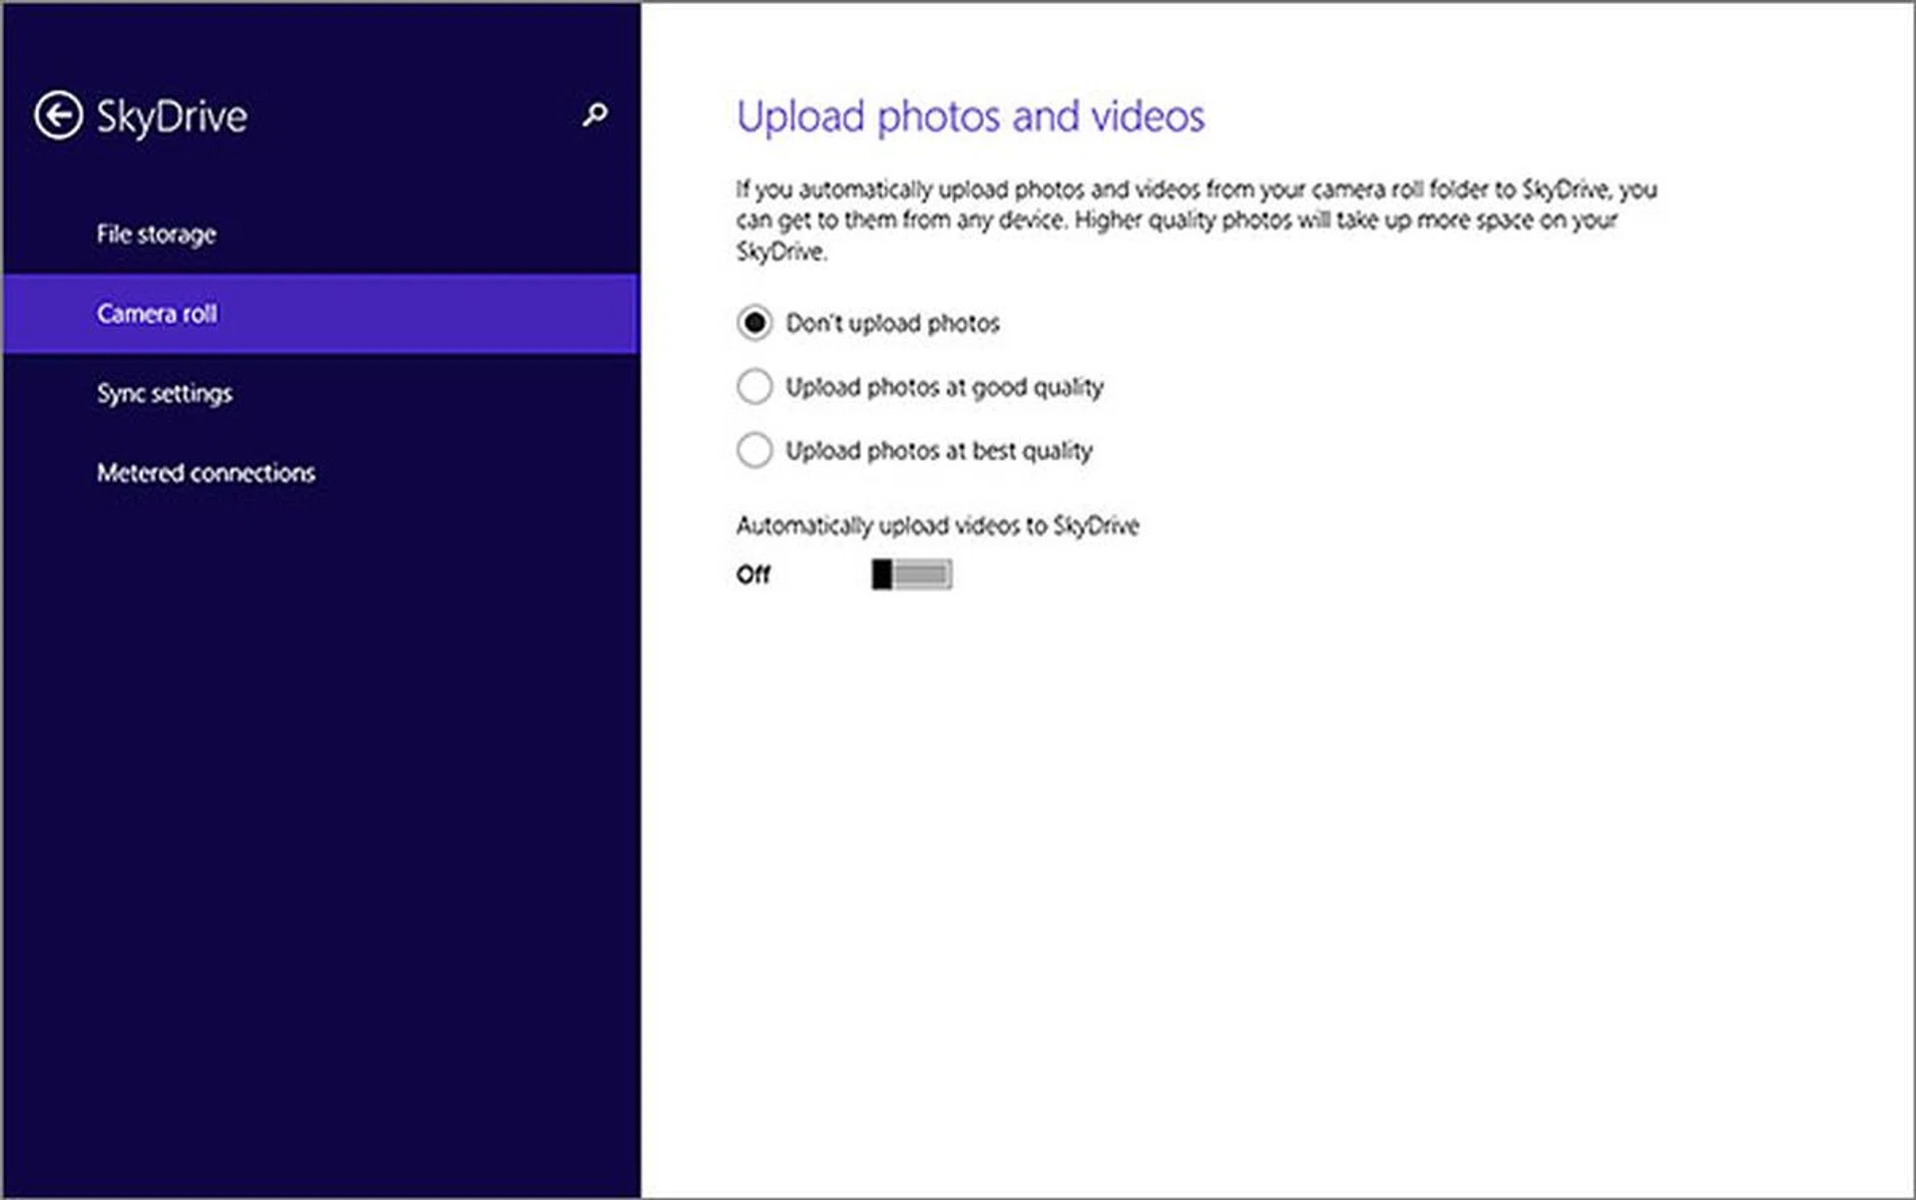
Task: Click the black handle of the video switch
Action: click(x=882, y=575)
